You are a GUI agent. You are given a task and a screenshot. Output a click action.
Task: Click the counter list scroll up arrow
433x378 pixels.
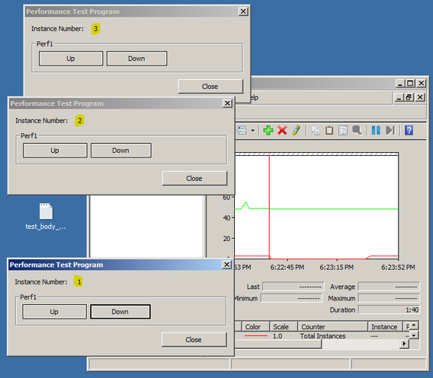(x=414, y=326)
